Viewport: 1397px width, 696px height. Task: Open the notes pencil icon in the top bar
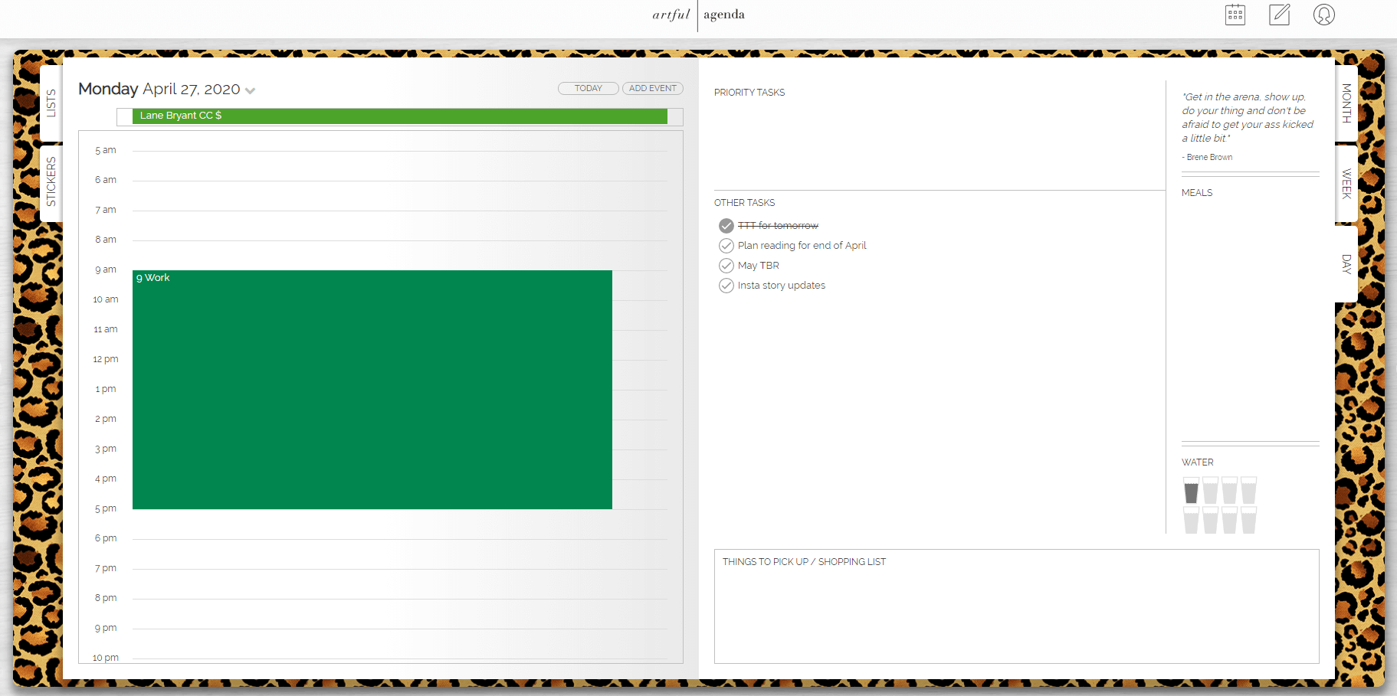coord(1279,15)
